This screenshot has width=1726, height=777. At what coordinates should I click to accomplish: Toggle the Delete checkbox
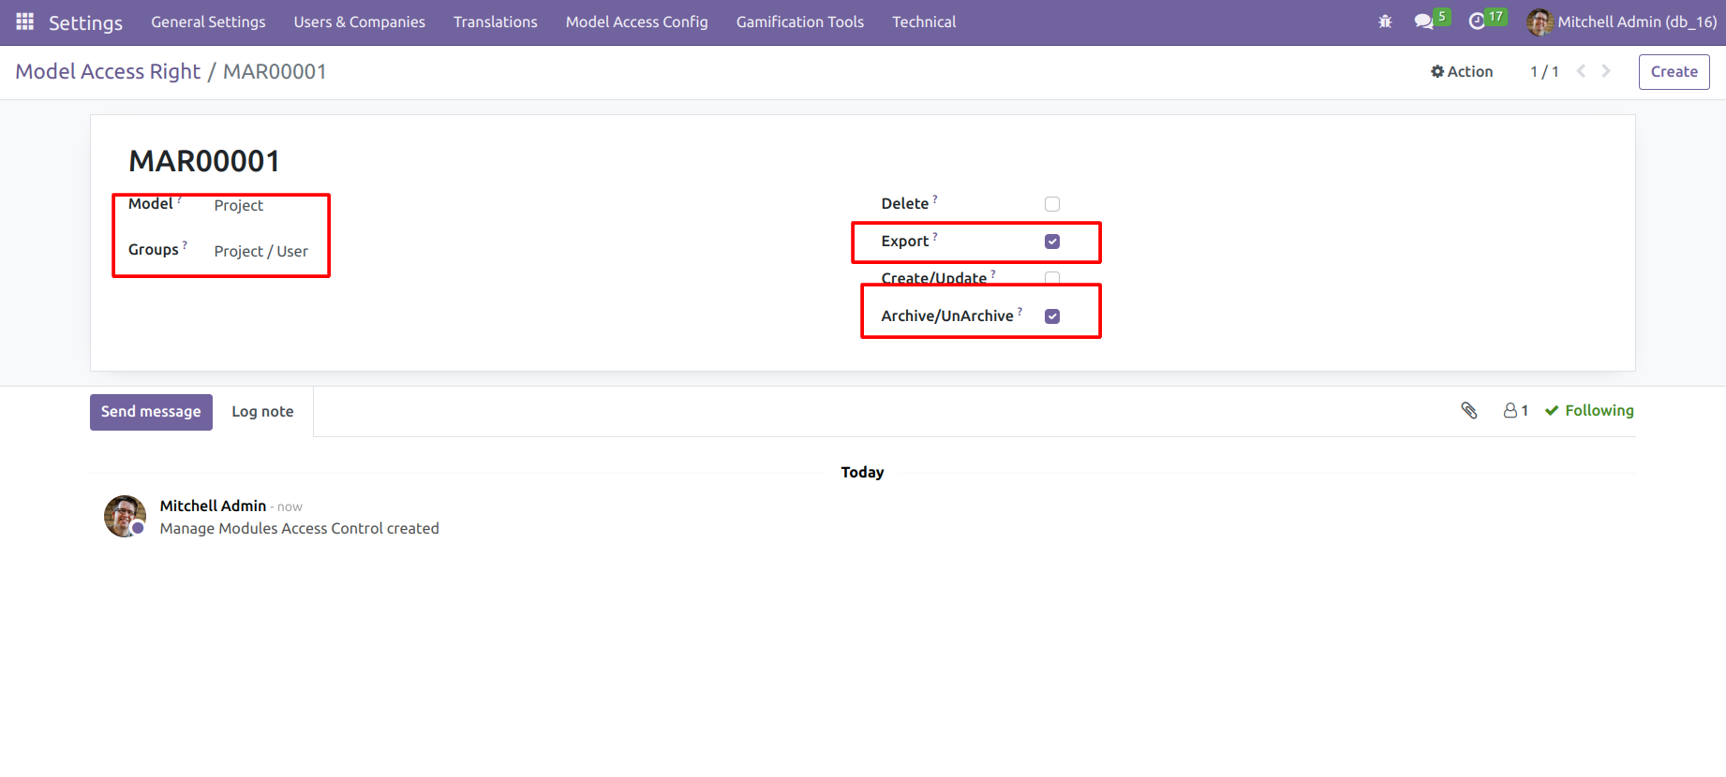pyautogui.click(x=1052, y=204)
